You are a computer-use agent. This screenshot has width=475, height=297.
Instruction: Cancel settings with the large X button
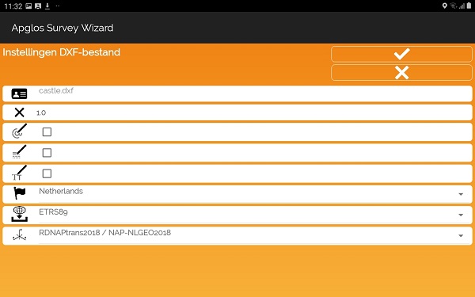(401, 73)
